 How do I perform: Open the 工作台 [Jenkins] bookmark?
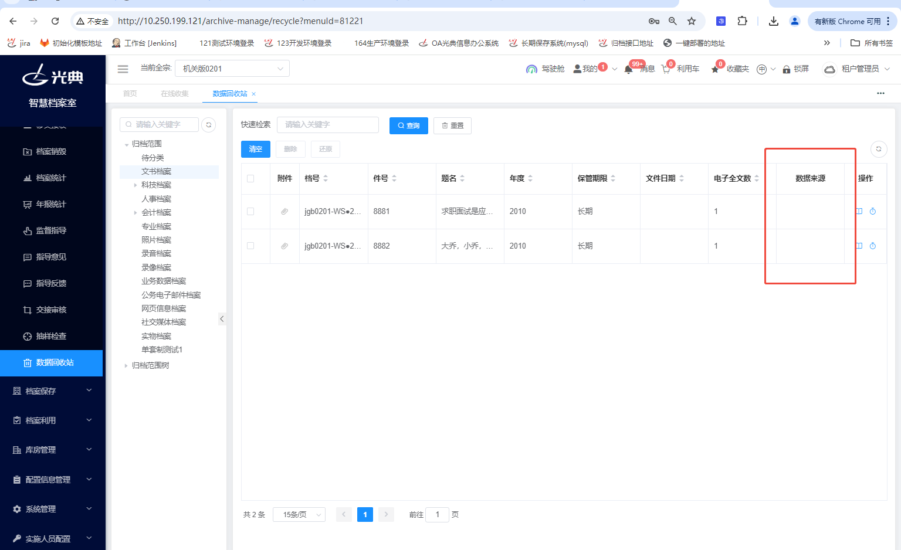(144, 43)
